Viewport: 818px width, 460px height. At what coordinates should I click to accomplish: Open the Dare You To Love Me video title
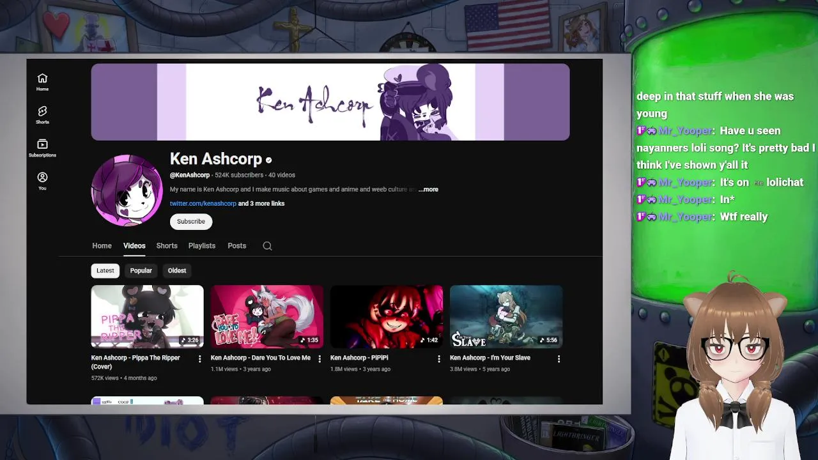coord(261,358)
